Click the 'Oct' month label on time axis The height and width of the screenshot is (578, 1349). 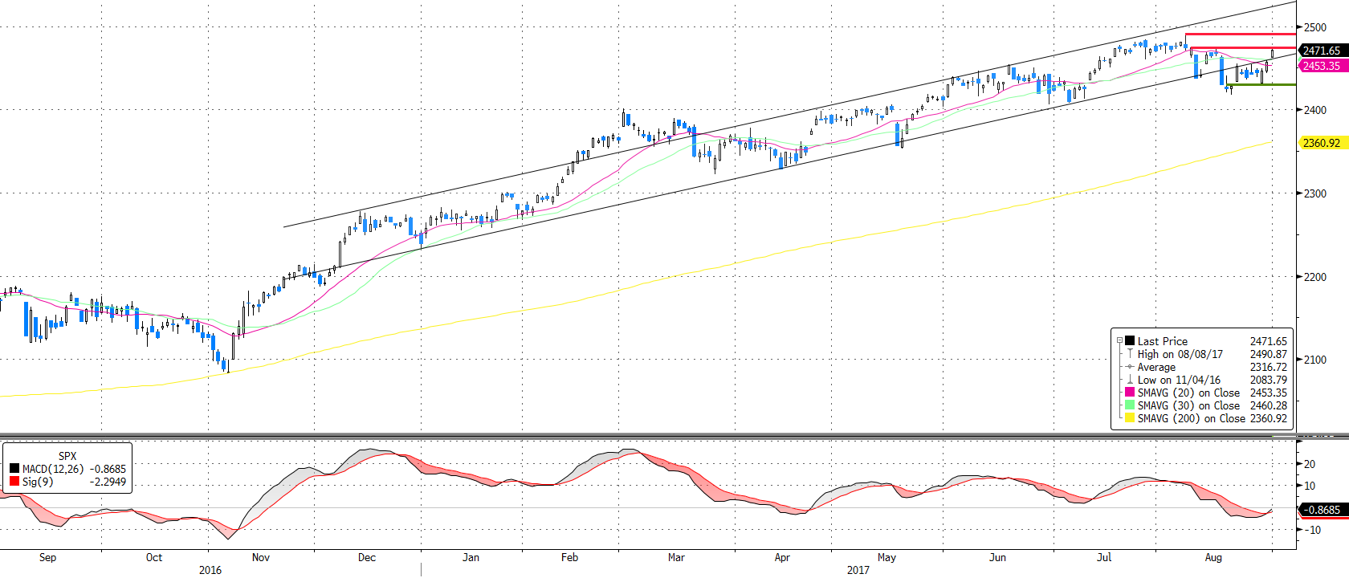click(x=154, y=557)
